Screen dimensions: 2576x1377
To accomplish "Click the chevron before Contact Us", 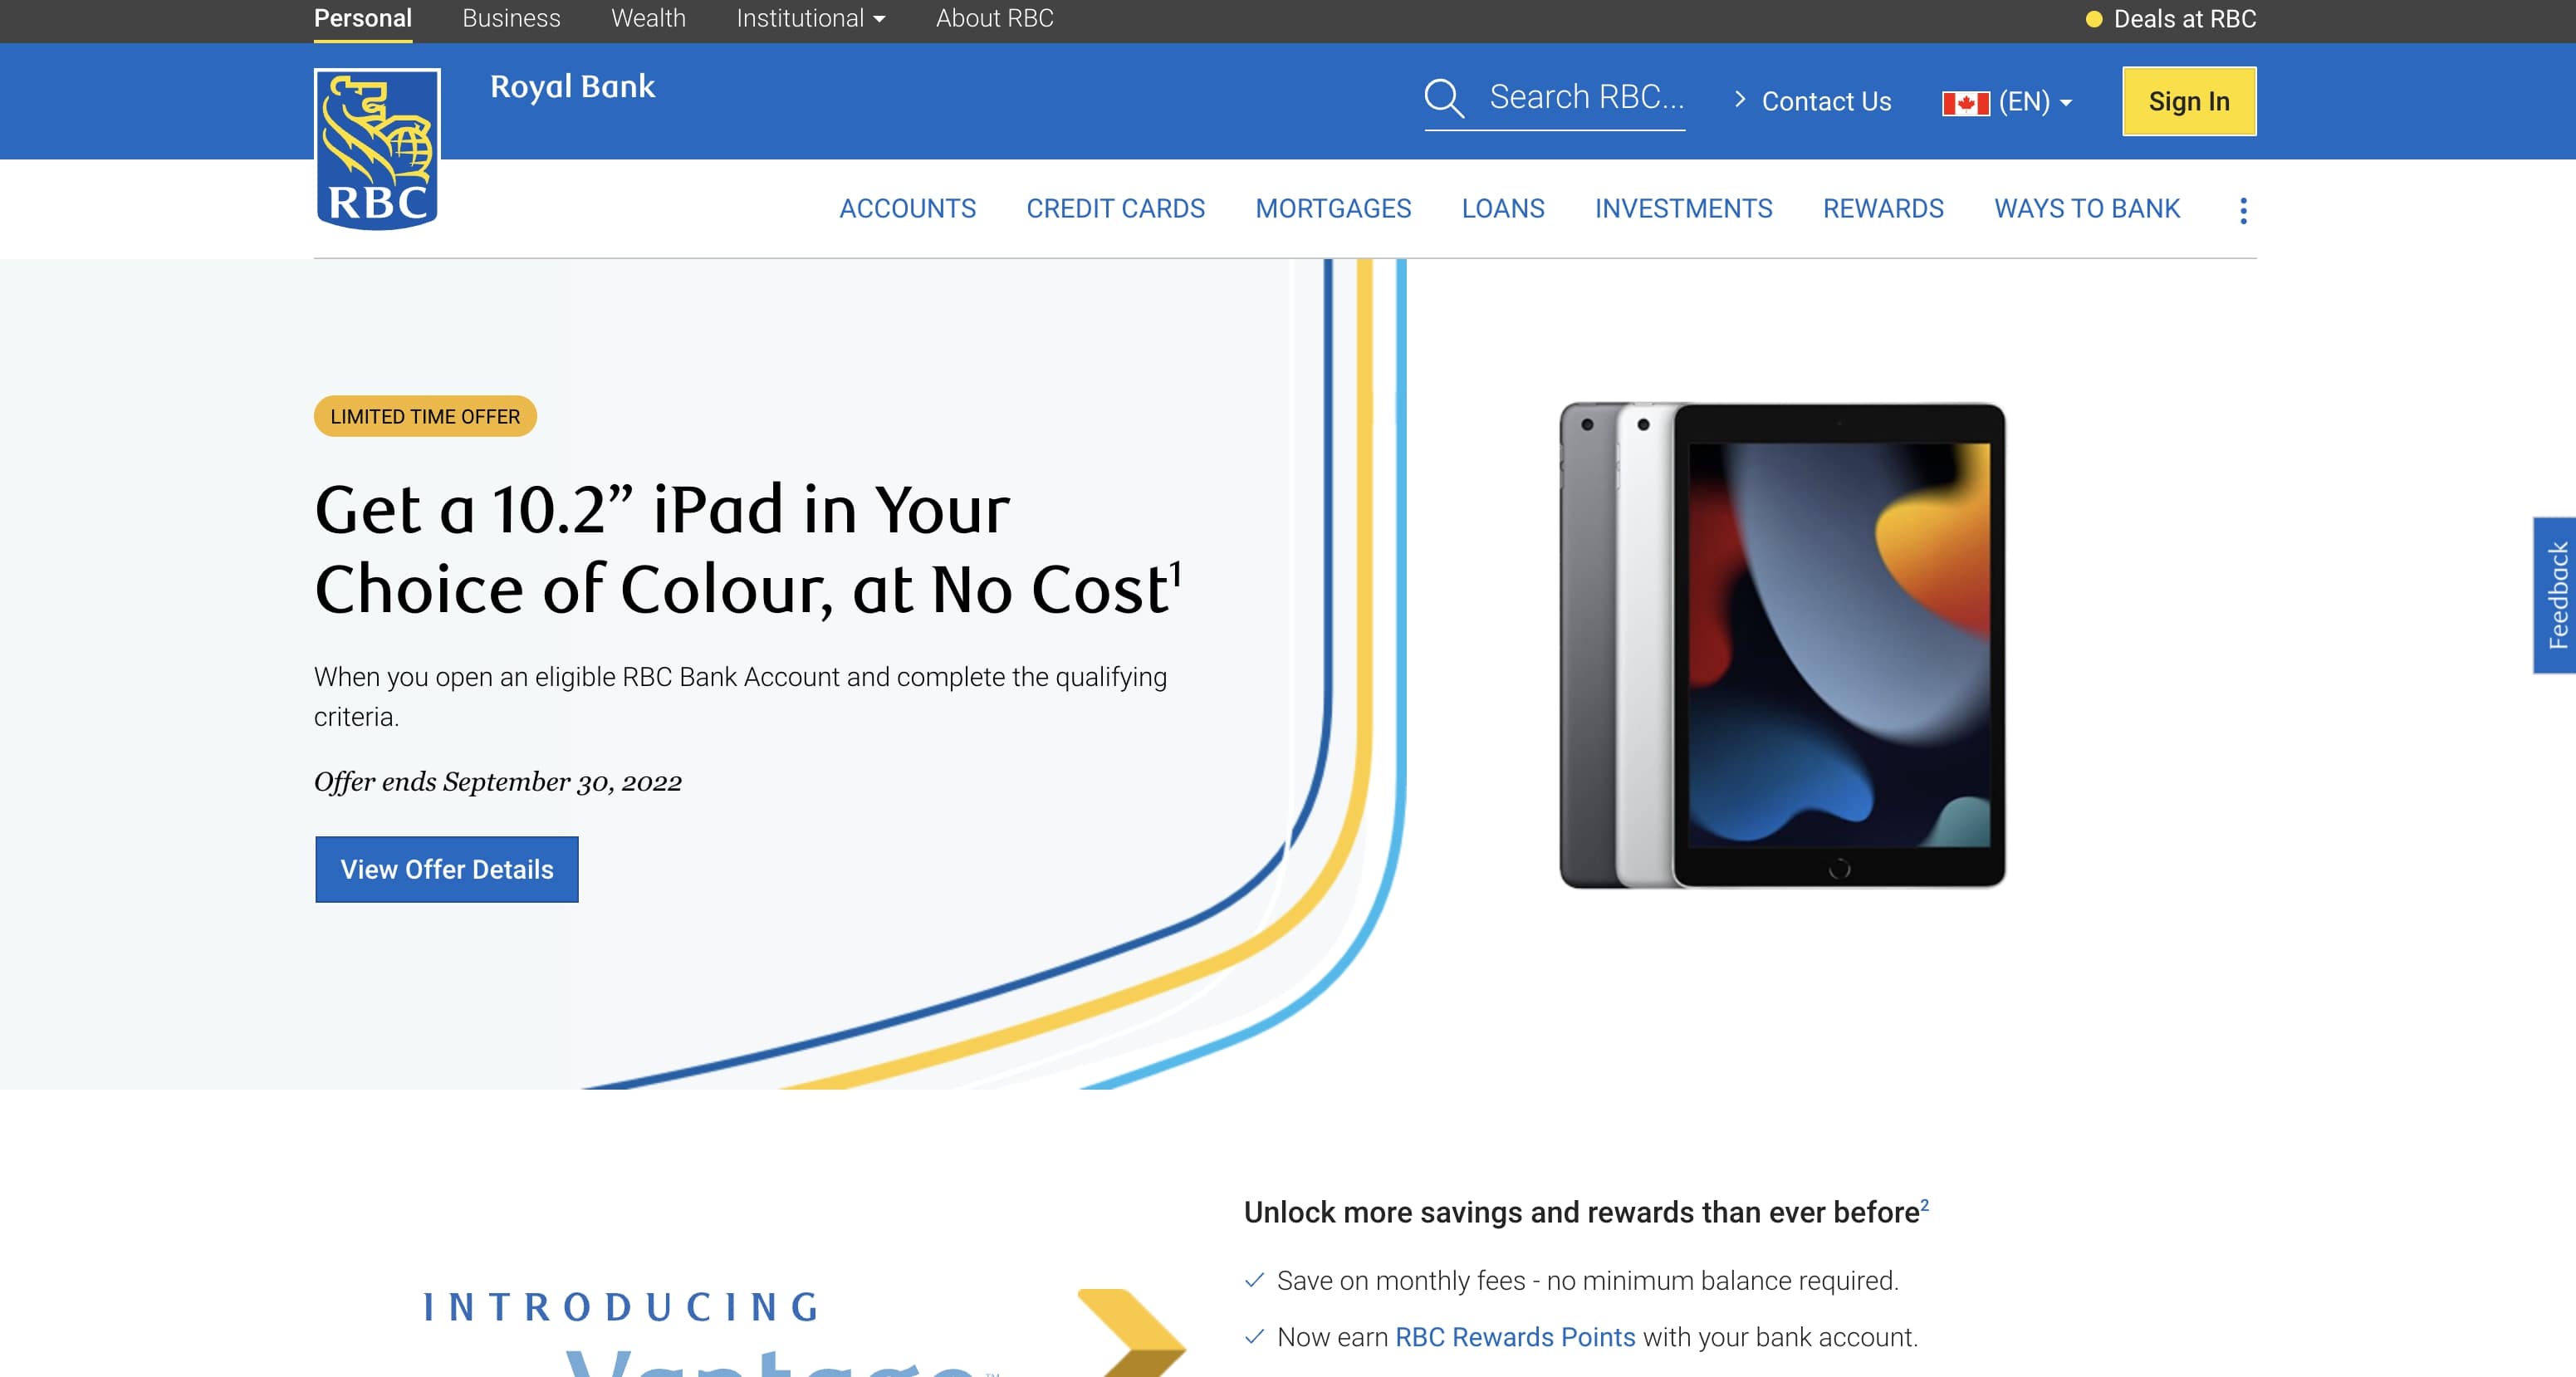I will [x=1740, y=99].
